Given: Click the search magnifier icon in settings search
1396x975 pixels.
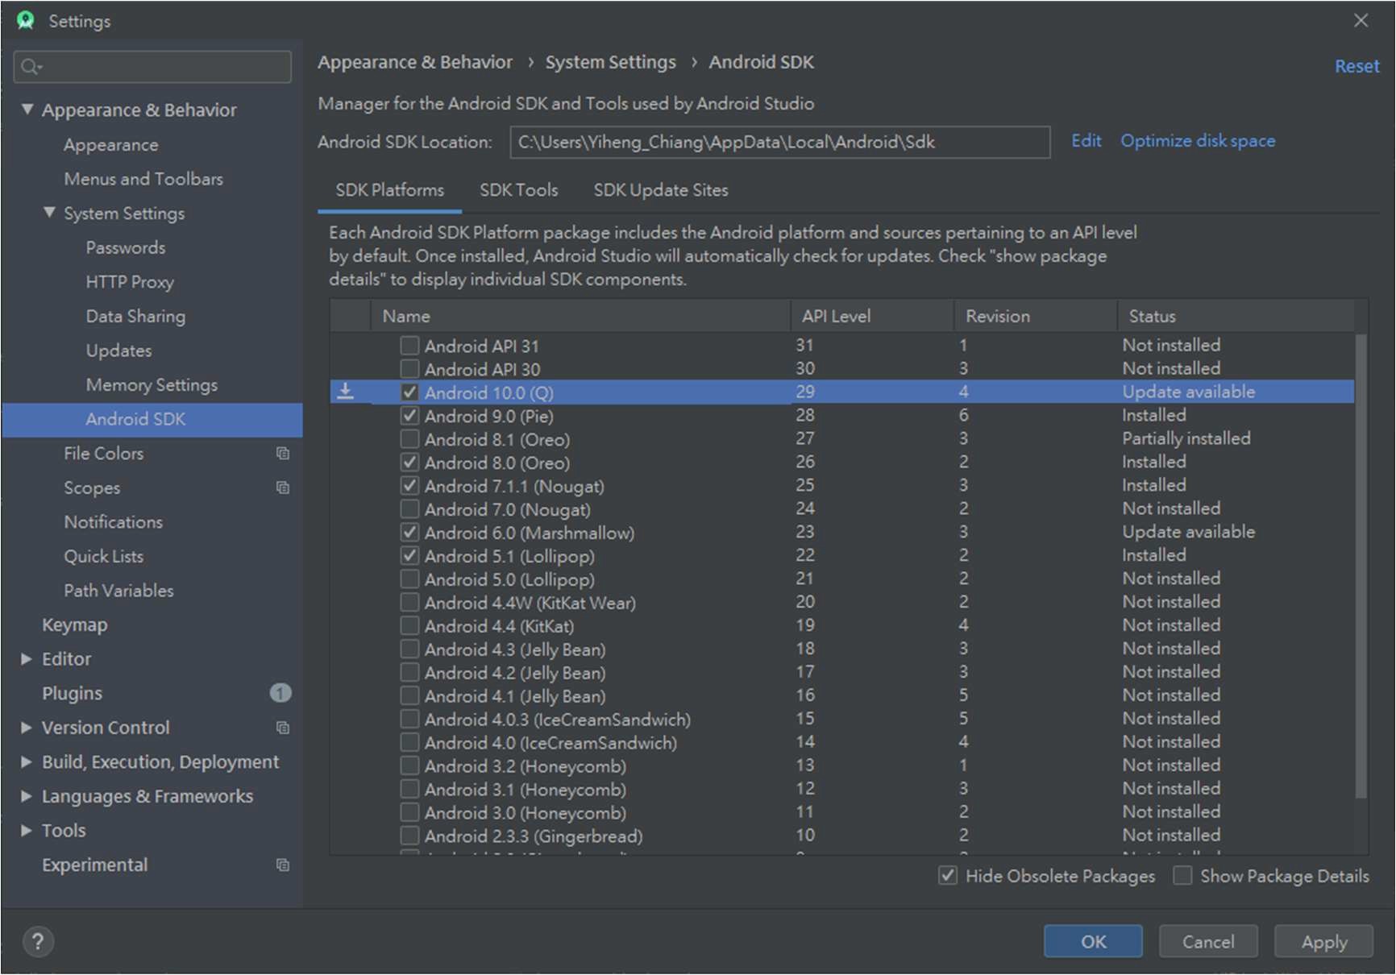Looking at the screenshot, I should tap(31, 67).
